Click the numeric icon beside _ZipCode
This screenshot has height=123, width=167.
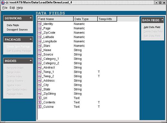(x=40, y=33)
